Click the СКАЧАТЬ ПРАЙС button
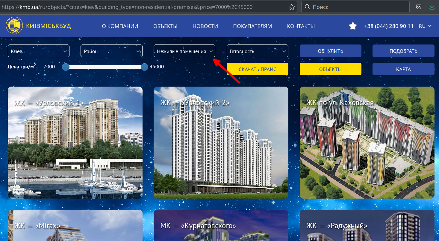439x241 pixels. point(258,69)
